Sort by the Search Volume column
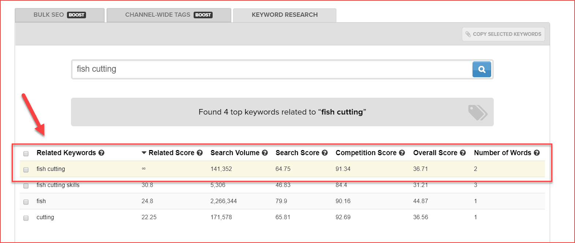This screenshot has width=575, height=243. click(x=235, y=153)
